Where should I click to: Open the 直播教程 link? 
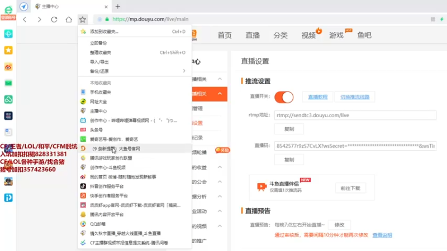click(x=317, y=97)
